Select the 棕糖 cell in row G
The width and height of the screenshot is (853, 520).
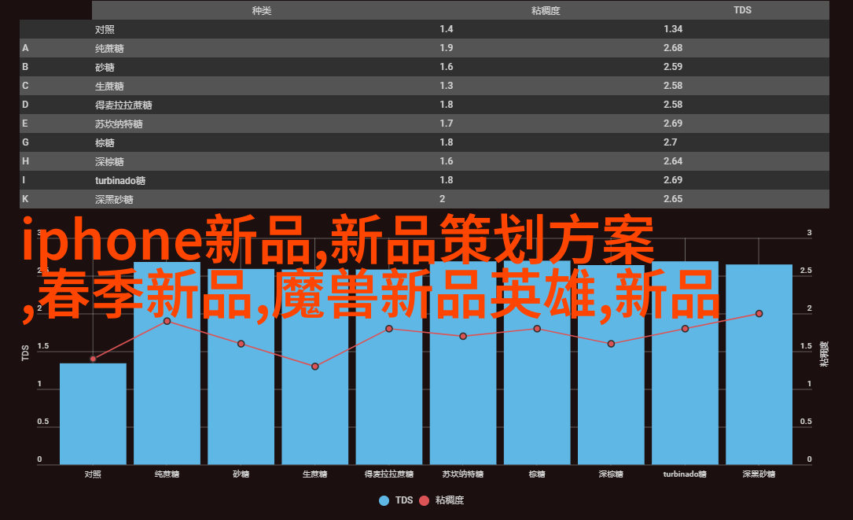[x=105, y=142]
